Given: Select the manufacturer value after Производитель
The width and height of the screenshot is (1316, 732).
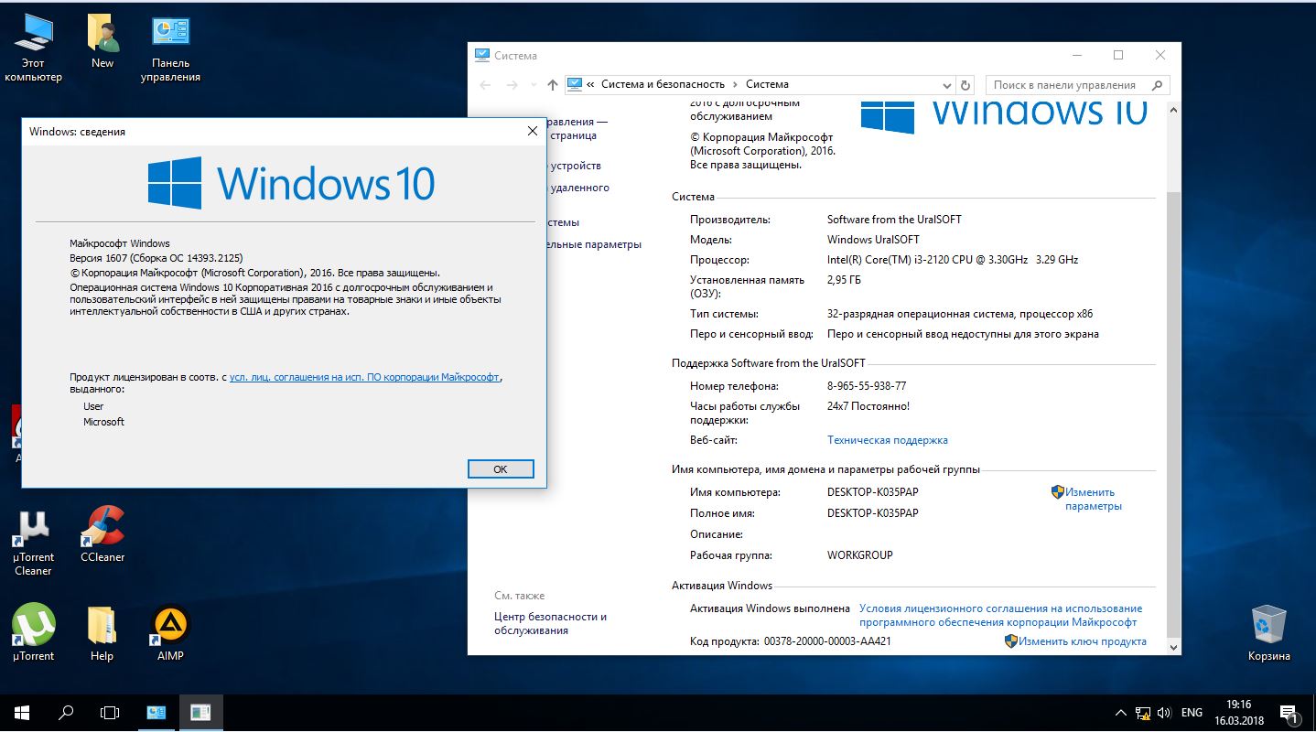Looking at the screenshot, I should click(894, 220).
